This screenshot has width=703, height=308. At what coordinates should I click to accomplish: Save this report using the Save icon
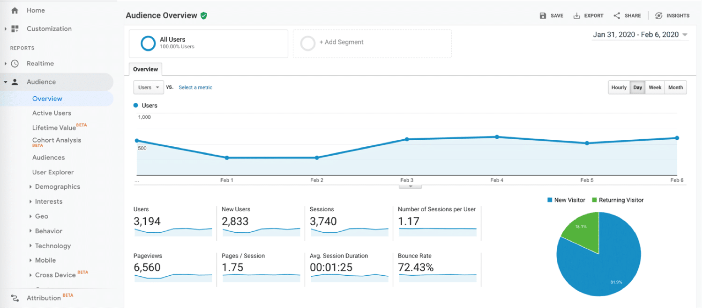[x=543, y=15]
